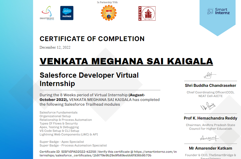Click the APSCHE logo
The height and width of the screenshot is (159, 241).
click(x=147, y=13)
